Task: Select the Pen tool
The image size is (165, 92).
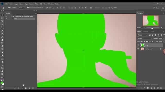Action: point(2,59)
